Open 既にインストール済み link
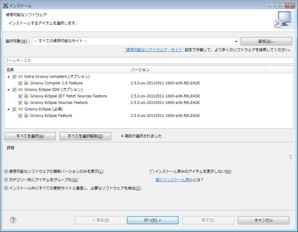This screenshot has width=298, height=232. click(174, 180)
